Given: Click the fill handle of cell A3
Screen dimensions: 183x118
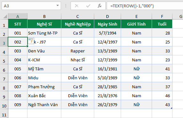Looking at the screenshot, I should click(27, 46).
